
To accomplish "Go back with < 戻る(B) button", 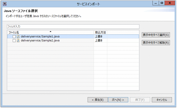I will [98, 100].
